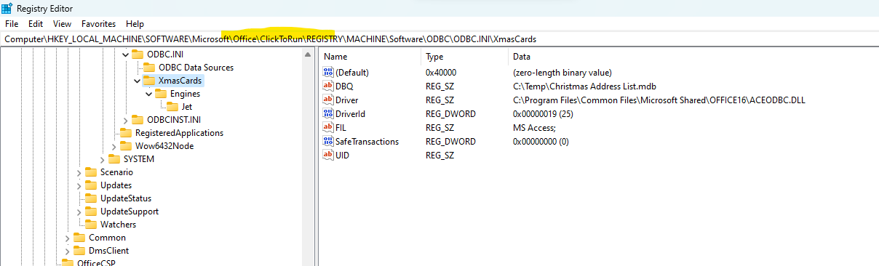The image size is (879, 266).
Task: Click the (Default) binary value icon
Action: point(327,73)
